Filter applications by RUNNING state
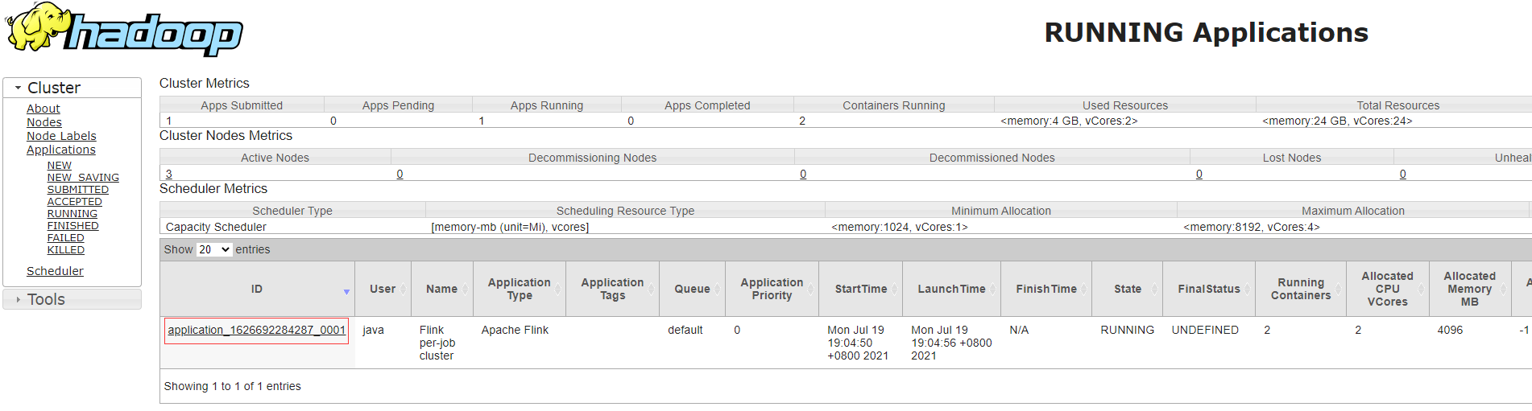Viewport: 1532px width, 411px height. coord(72,214)
